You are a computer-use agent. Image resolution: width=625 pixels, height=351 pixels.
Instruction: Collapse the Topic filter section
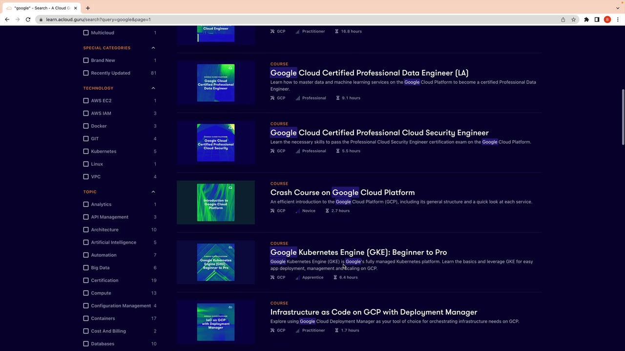click(153, 192)
